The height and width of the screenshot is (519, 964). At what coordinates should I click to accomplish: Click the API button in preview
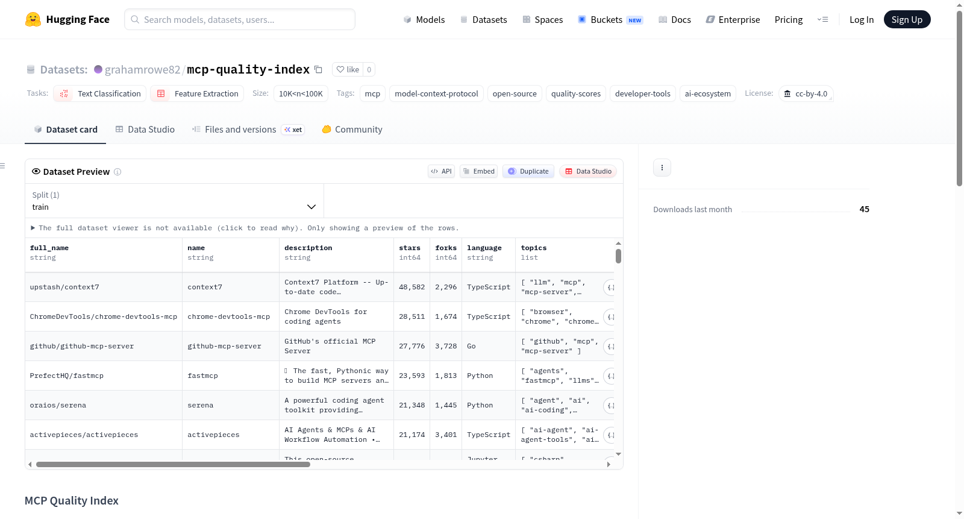(441, 171)
